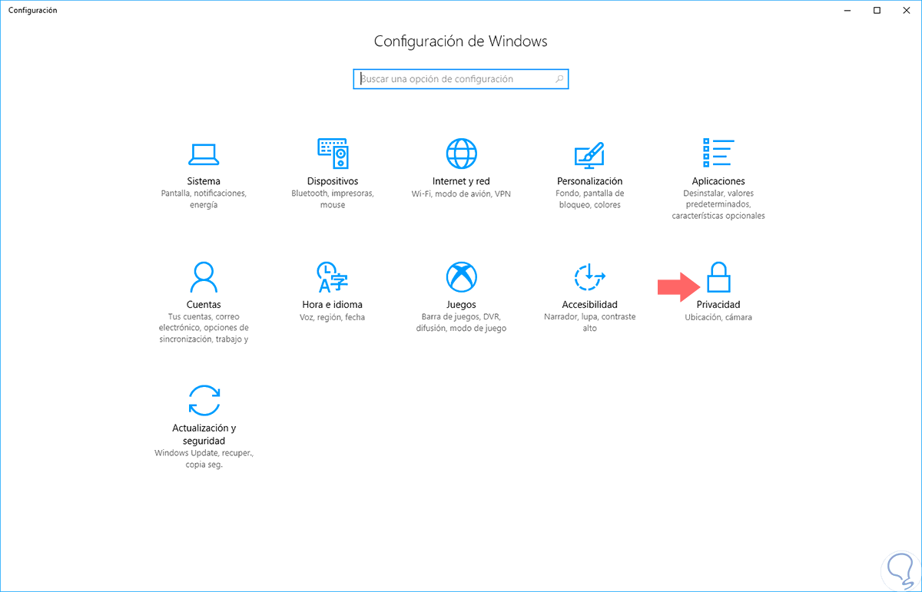Minimize the Configuración window
This screenshot has height=592, width=922.
pos(847,10)
